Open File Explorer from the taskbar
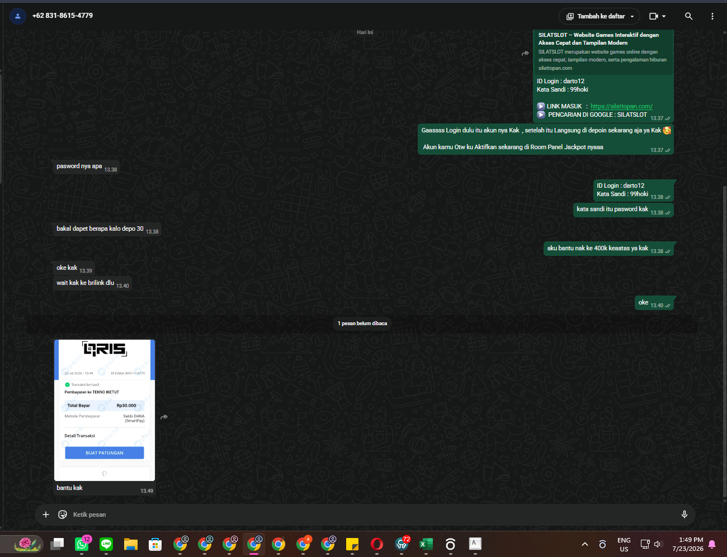 (x=131, y=544)
